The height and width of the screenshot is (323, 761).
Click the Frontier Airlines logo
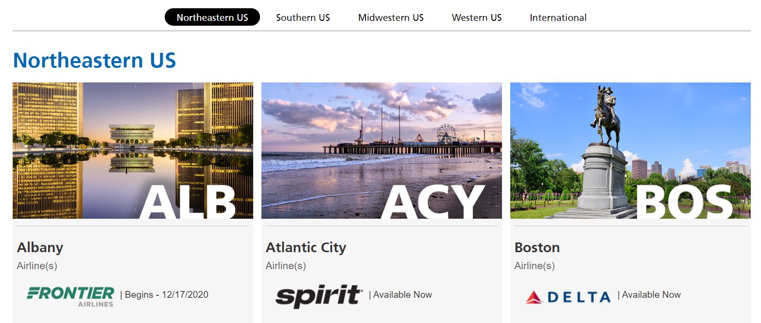pyautogui.click(x=70, y=296)
